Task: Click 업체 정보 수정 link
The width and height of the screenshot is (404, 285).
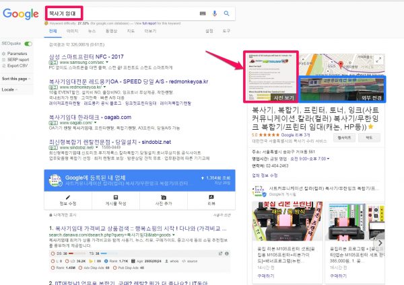Action: pyautogui.click(x=265, y=175)
